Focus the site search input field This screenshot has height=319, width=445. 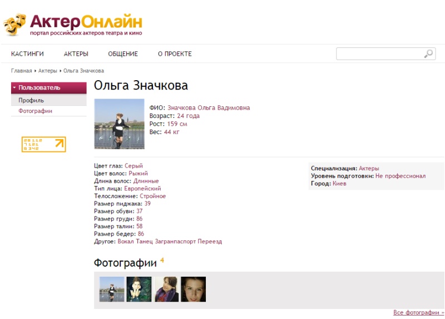(380, 53)
